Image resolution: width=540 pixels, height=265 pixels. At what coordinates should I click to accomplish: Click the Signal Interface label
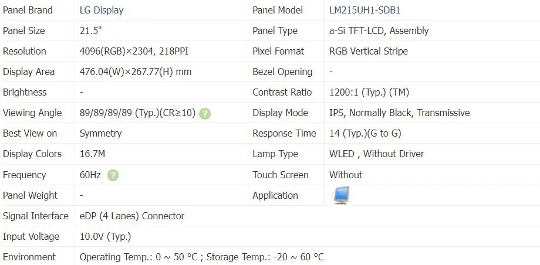(35, 216)
